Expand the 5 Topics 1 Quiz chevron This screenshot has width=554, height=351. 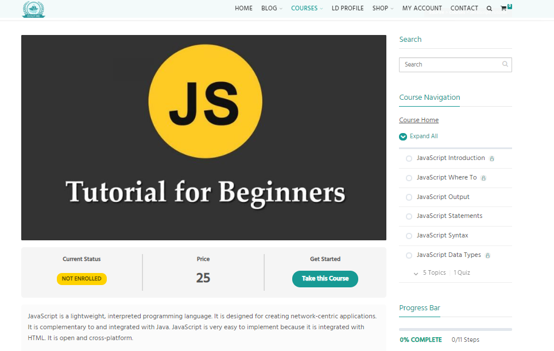[416, 274]
